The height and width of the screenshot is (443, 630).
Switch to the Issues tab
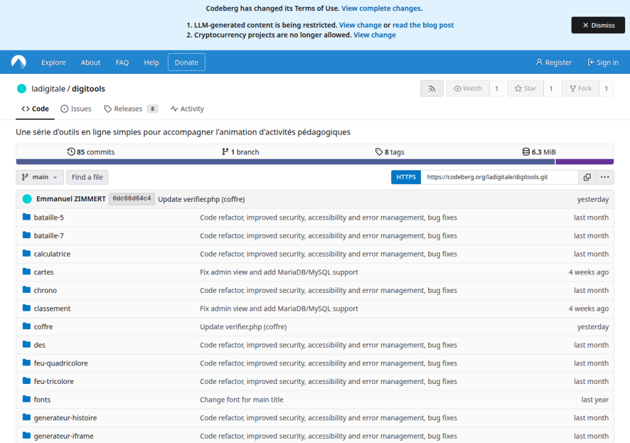(76, 108)
